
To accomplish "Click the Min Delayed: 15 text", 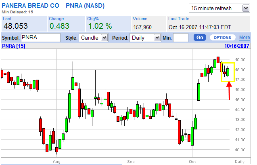I will (x=17, y=12).
